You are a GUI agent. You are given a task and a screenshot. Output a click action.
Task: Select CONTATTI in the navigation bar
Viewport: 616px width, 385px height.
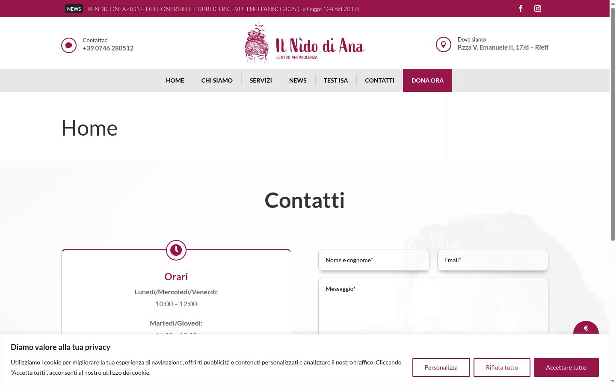coord(379,80)
